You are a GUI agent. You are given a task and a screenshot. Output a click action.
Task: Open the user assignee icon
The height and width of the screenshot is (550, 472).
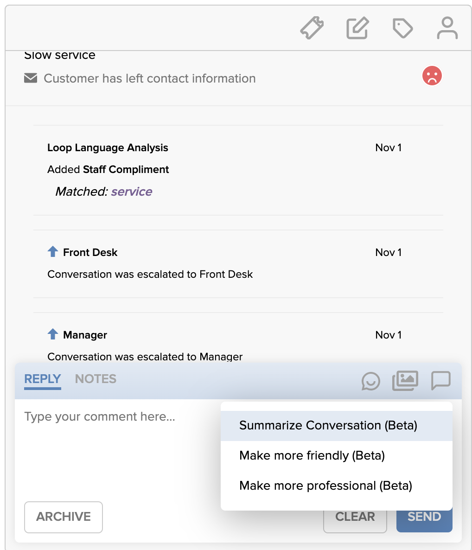[447, 28]
